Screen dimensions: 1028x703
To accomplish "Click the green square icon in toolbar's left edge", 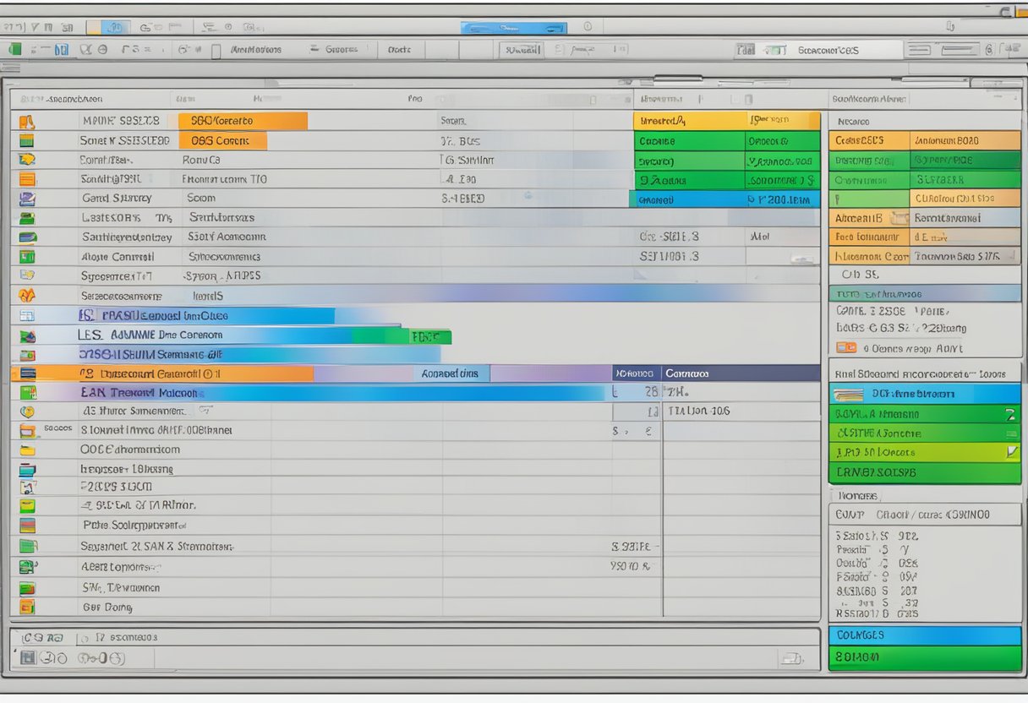I will 15,50.
